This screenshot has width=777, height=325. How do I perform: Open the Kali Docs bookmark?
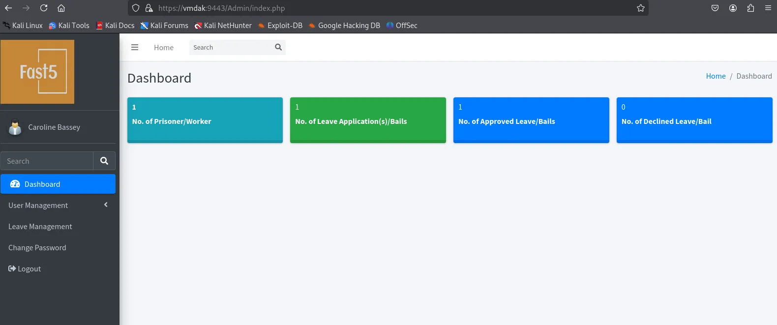tap(115, 26)
